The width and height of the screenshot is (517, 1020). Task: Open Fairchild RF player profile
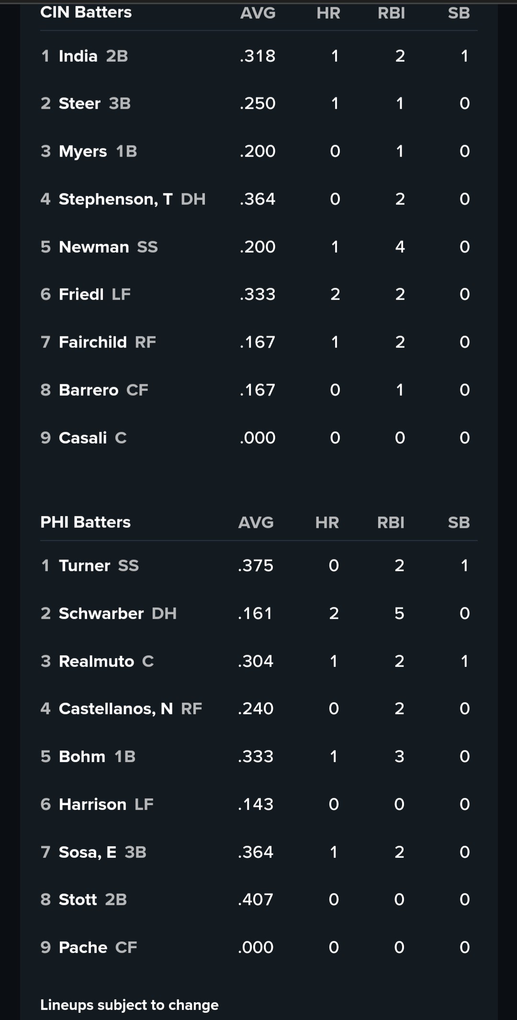93,342
